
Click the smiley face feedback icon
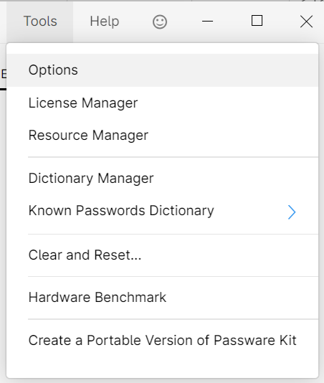pos(160,22)
